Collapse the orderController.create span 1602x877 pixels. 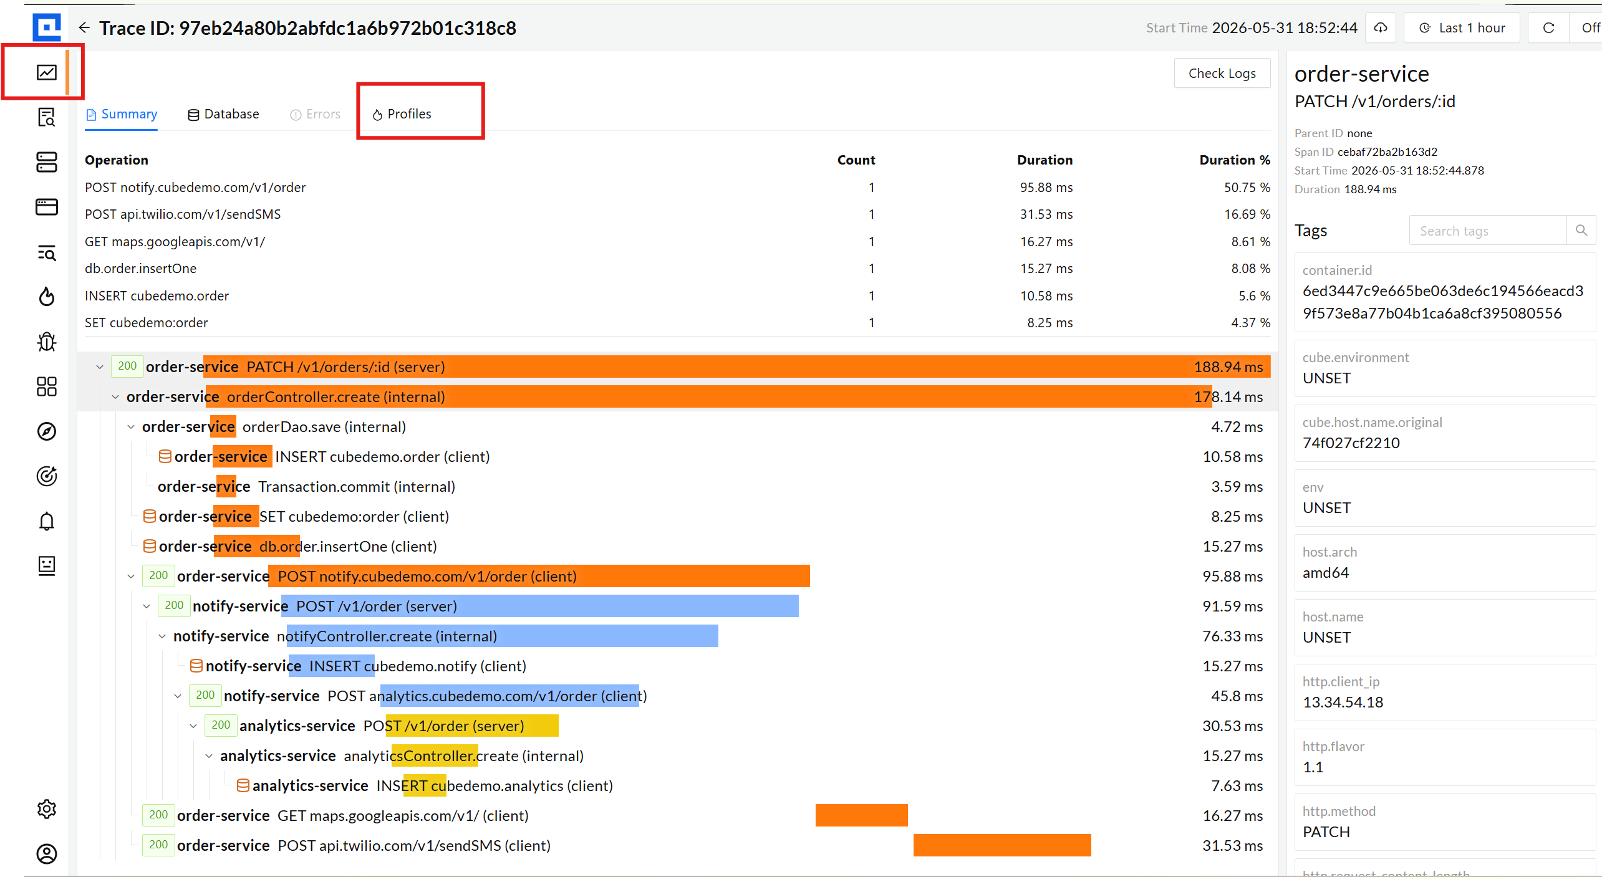115,397
